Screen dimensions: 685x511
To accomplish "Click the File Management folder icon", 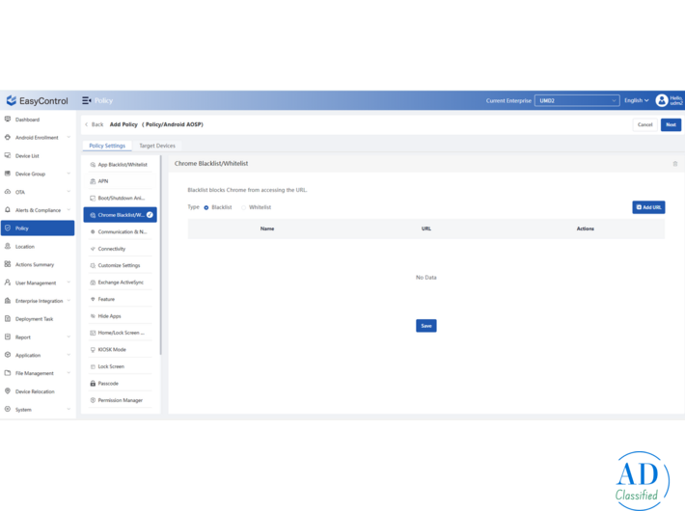I will [8, 373].
